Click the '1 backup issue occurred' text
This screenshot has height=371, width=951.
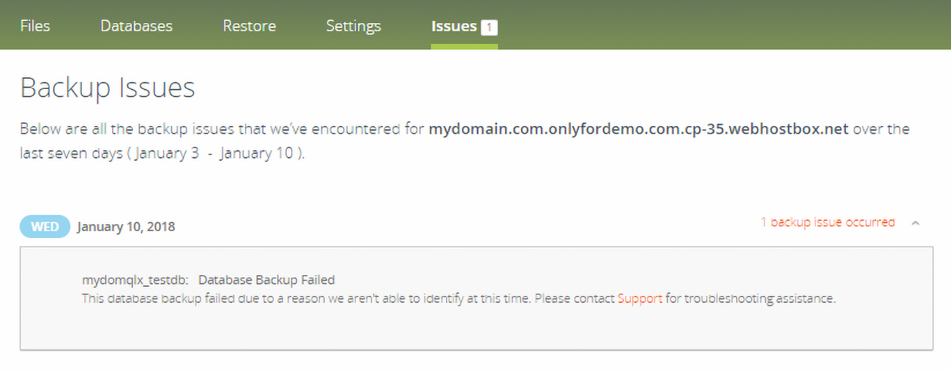[x=827, y=222]
